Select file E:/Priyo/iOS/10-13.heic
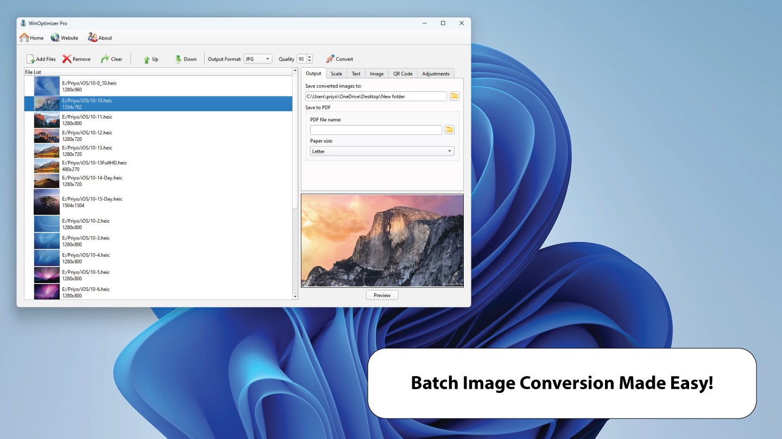Screen dimensions: 782x439 coord(158,151)
